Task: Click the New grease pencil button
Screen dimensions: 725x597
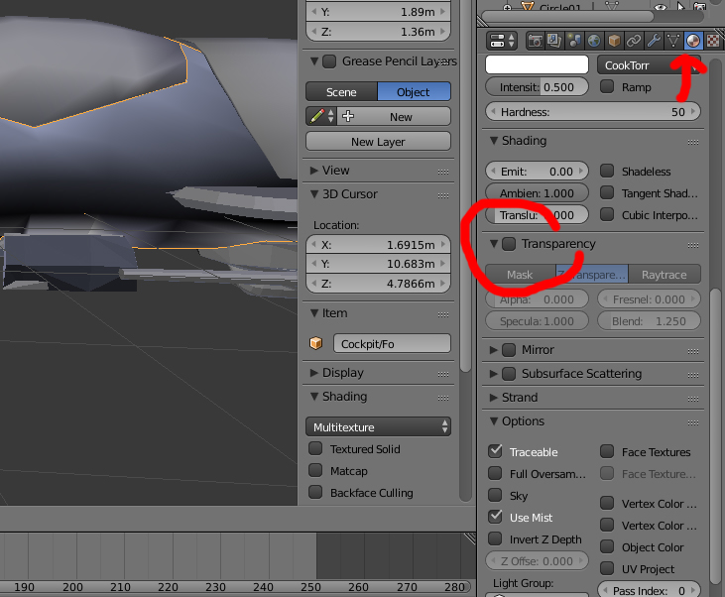Action: 394,117
